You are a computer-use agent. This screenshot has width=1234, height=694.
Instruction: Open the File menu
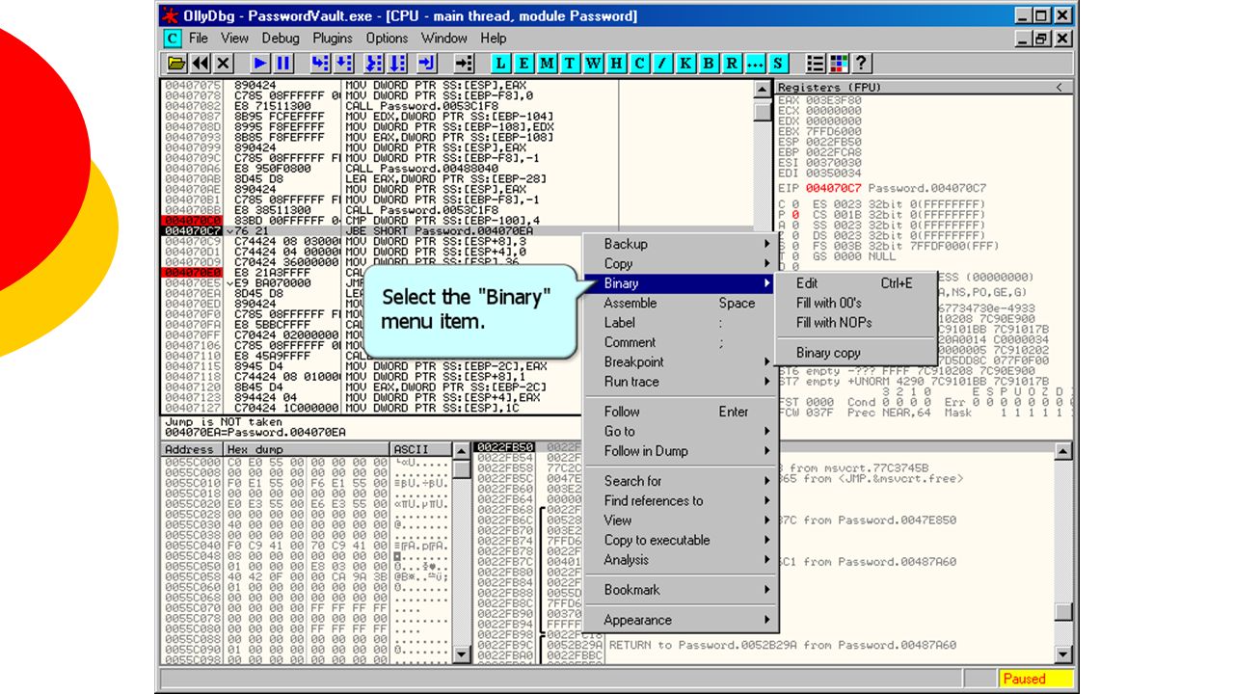tap(199, 39)
